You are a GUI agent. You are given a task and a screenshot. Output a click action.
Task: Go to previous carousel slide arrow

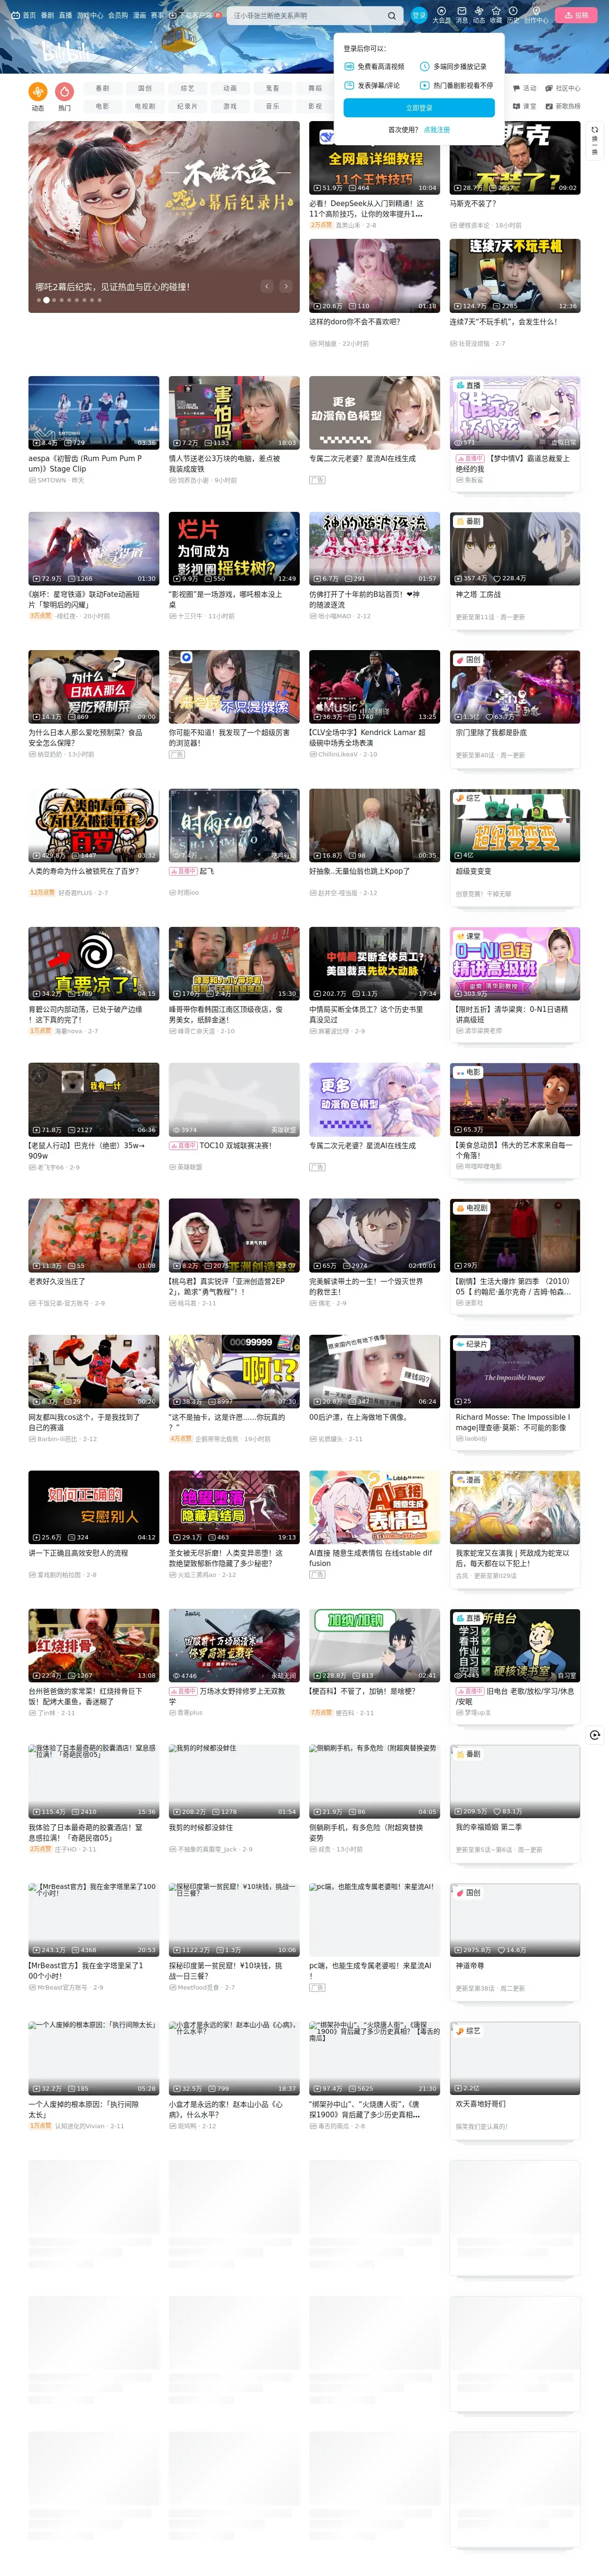[x=267, y=286]
